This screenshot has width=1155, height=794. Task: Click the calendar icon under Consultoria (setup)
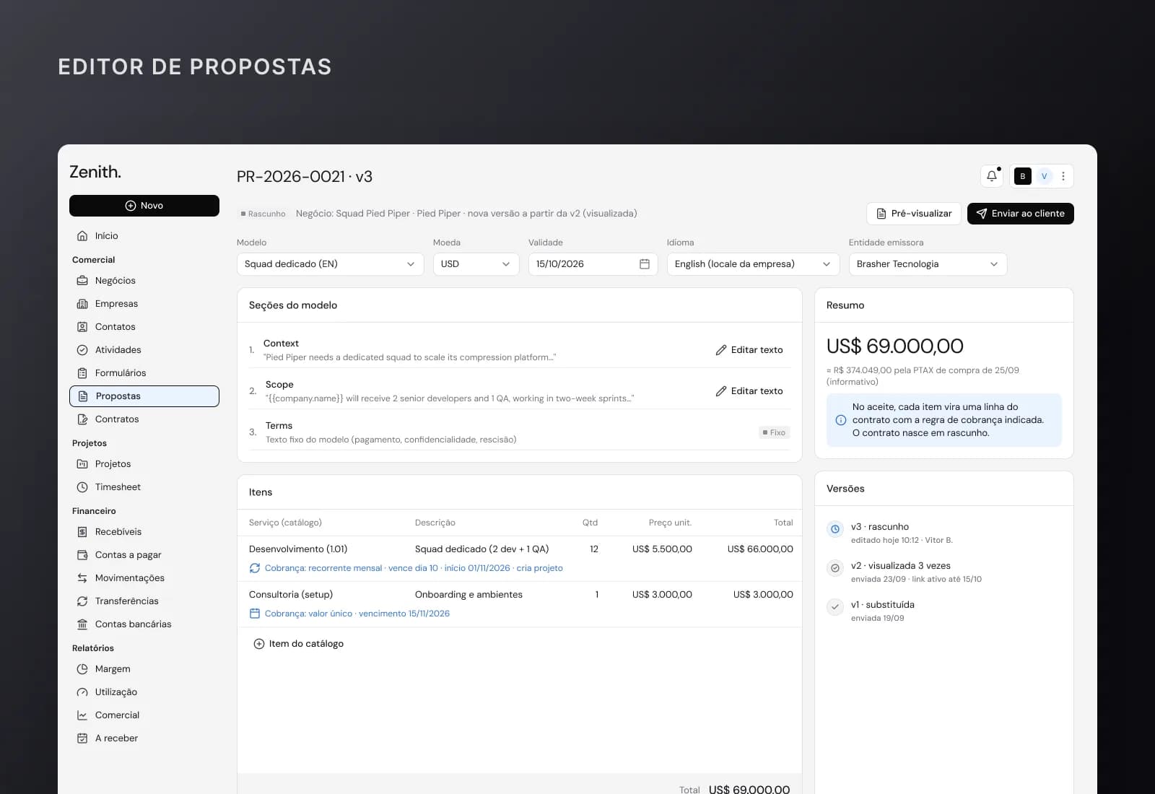255,614
